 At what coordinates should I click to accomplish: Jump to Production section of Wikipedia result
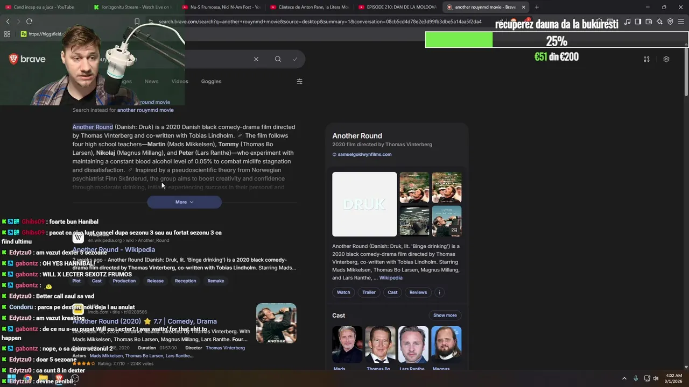[x=124, y=281]
